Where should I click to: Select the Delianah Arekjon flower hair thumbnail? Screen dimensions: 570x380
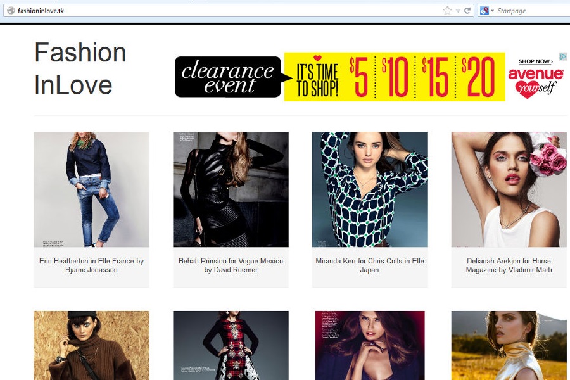(509, 189)
